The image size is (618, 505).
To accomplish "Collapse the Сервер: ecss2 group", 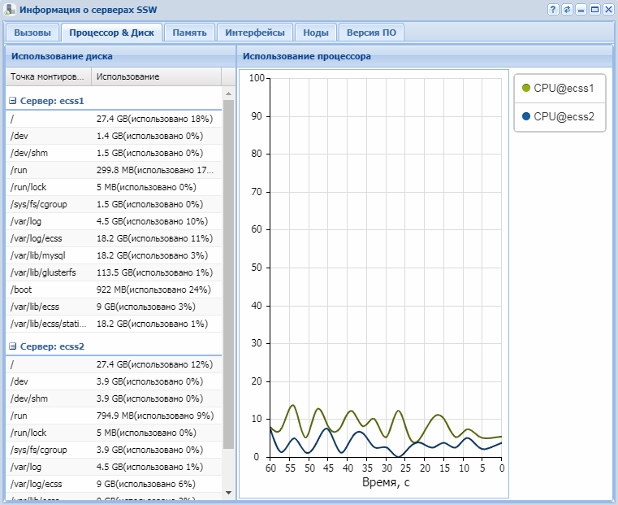I will click(13, 346).
